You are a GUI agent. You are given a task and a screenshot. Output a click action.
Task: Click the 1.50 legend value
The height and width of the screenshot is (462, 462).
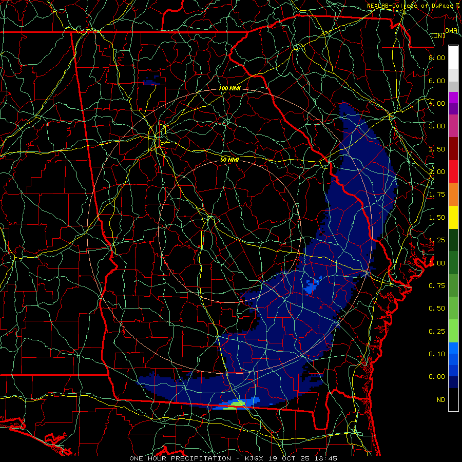click(x=437, y=218)
